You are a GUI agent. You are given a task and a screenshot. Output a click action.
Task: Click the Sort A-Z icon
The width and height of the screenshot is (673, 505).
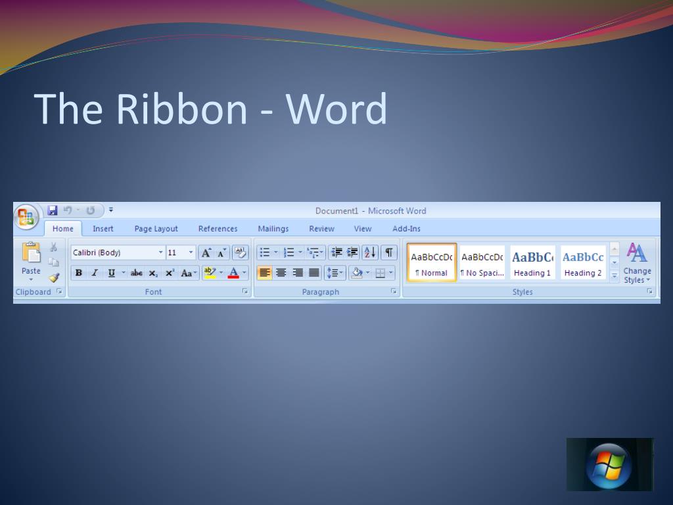pyautogui.click(x=370, y=252)
